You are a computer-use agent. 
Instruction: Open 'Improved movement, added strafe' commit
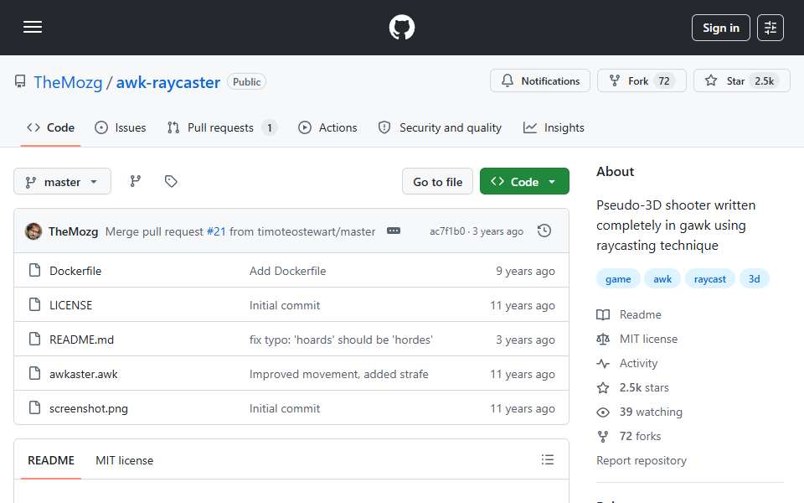[339, 374]
